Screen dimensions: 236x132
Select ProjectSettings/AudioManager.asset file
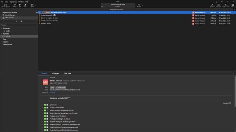(x=62, y=122)
